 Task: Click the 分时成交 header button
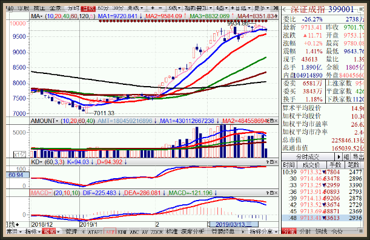[x=308, y=157]
